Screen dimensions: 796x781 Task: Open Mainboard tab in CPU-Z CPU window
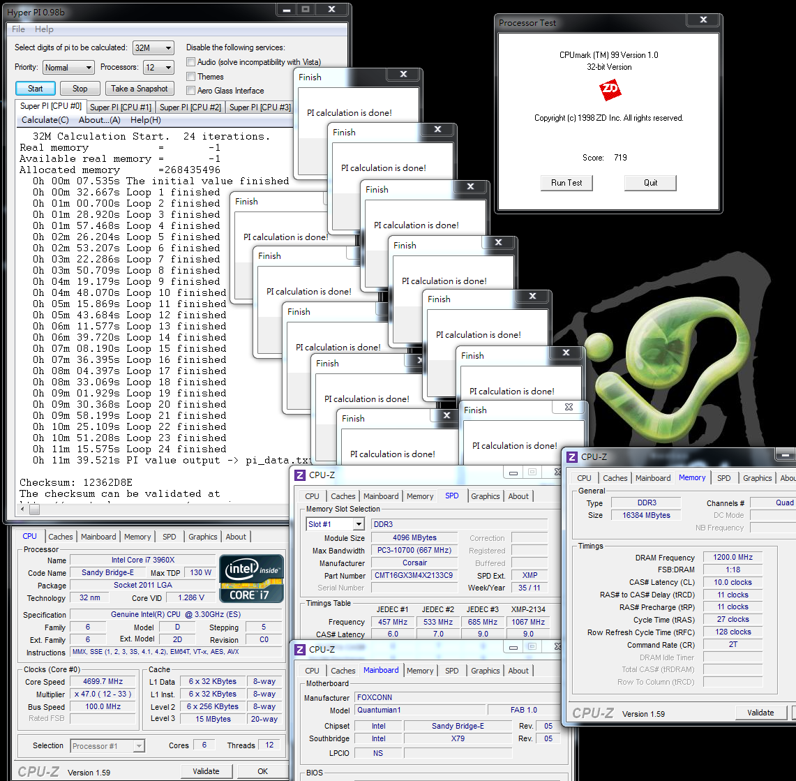click(98, 537)
